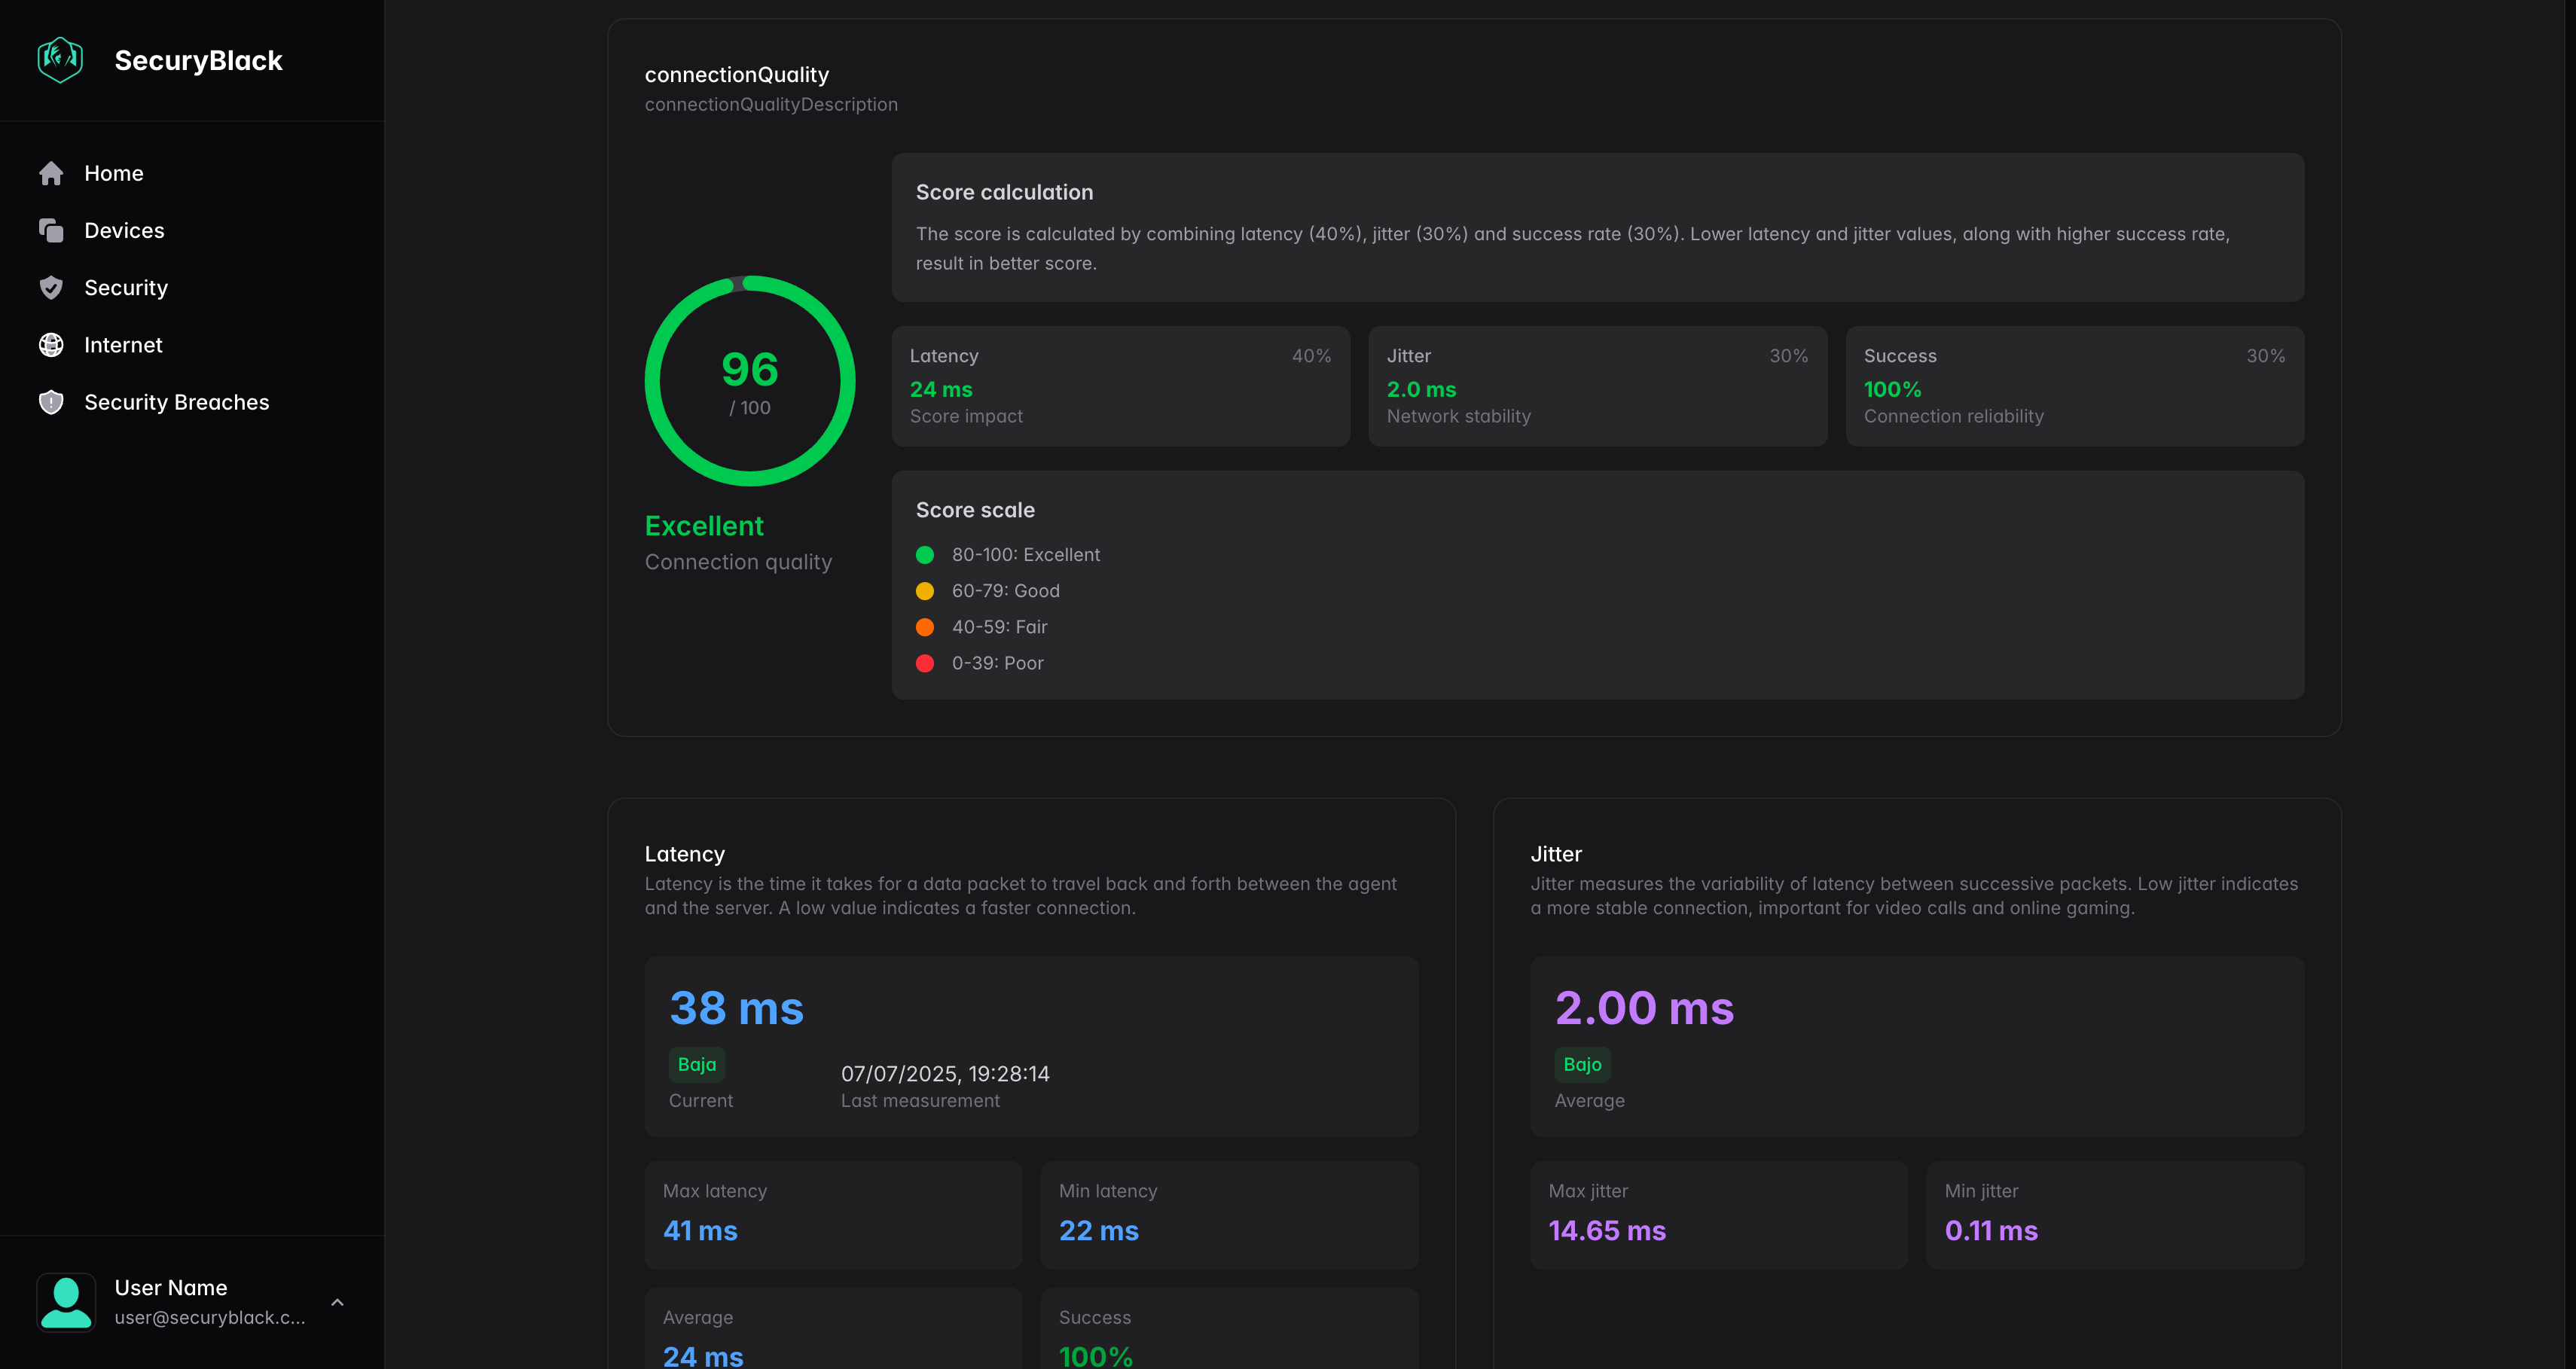The height and width of the screenshot is (1369, 2576).
Task: Click the Baja latency badge
Action: (x=697, y=1065)
